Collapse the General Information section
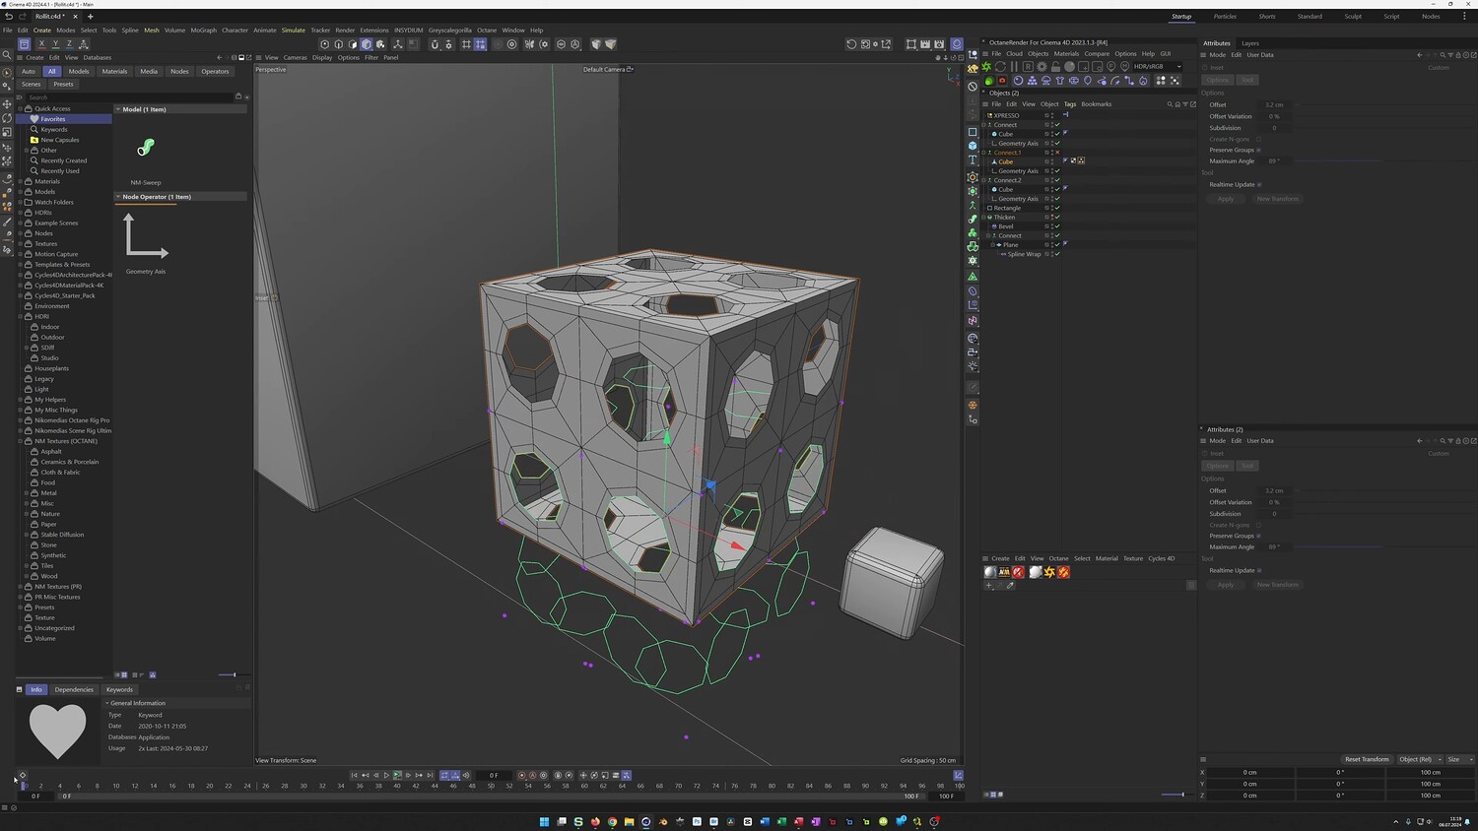1478x831 pixels. click(x=106, y=703)
